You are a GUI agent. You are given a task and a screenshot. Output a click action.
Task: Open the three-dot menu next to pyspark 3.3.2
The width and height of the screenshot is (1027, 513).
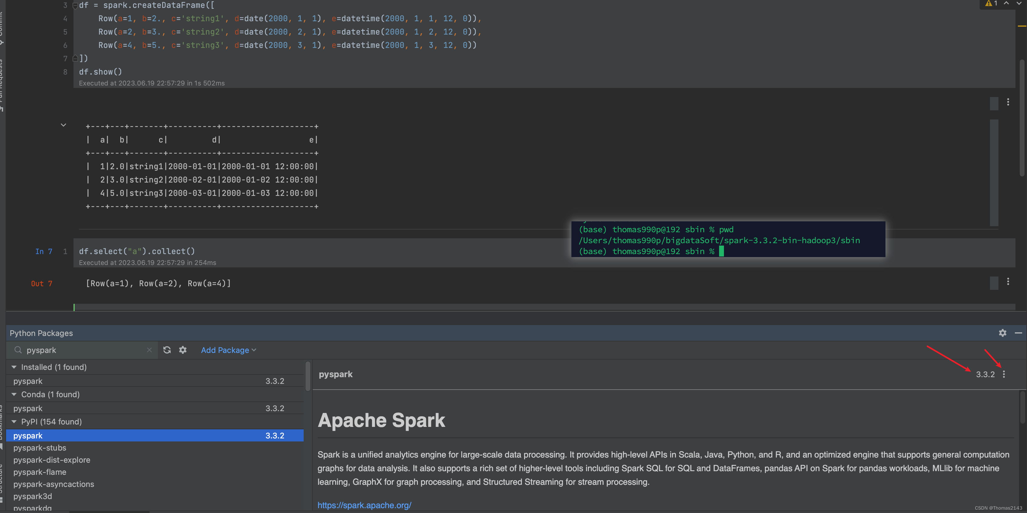[x=1004, y=374]
